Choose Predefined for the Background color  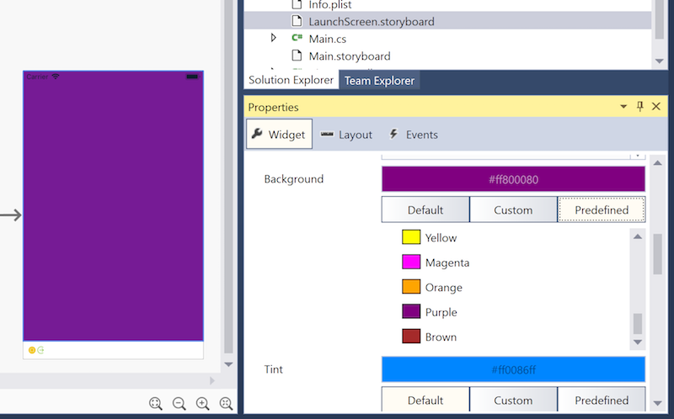coord(602,209)
